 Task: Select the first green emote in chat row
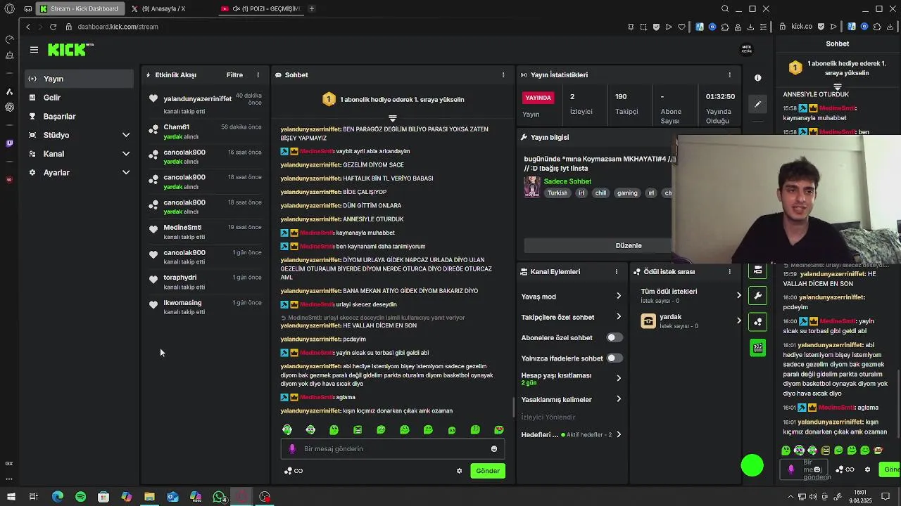(x=287, y=429)
